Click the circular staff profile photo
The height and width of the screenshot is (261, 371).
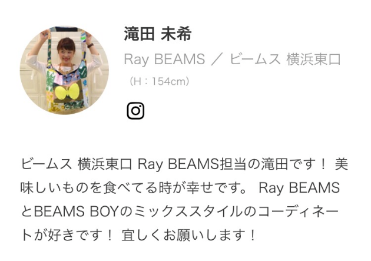(64, 71)
